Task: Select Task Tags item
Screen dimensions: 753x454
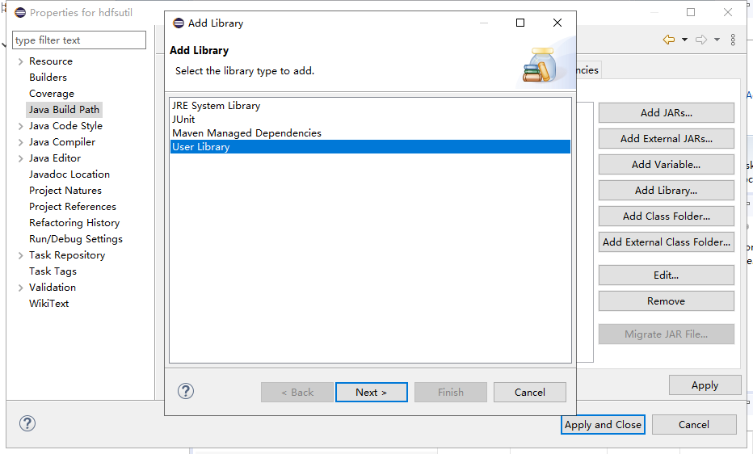Action: coord(53,271)
